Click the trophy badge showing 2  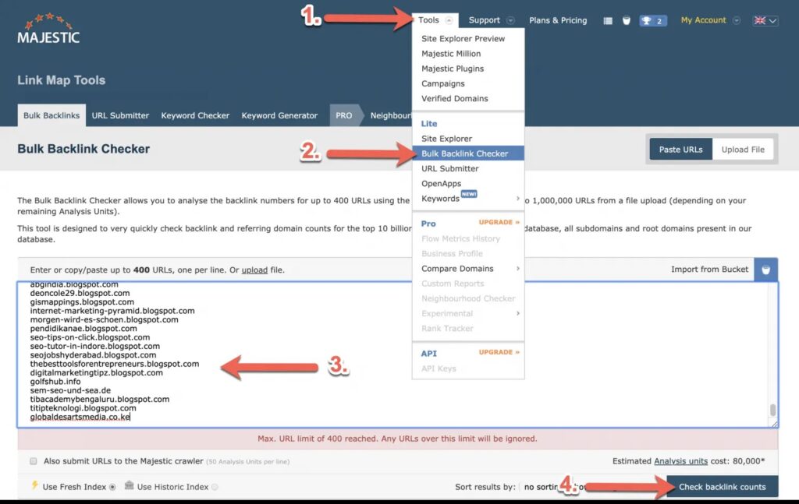[653, 21]
